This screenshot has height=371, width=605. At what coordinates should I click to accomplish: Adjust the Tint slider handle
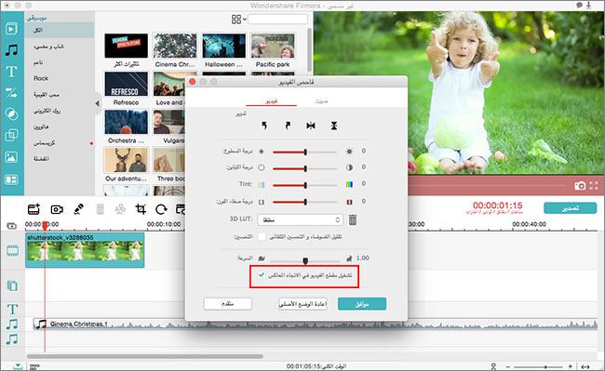[x=305, y=185]
